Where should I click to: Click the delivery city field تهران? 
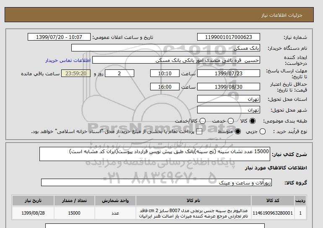[x=229, y=110]
